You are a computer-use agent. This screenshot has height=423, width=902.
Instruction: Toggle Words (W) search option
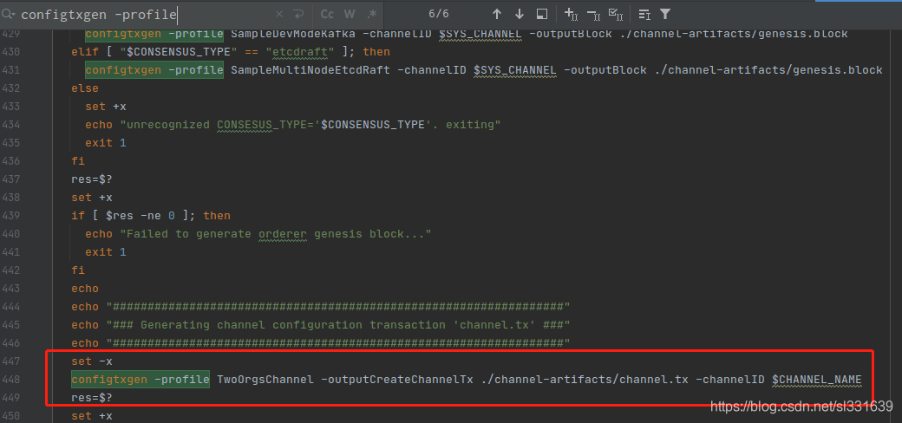(x=350, y=14)
